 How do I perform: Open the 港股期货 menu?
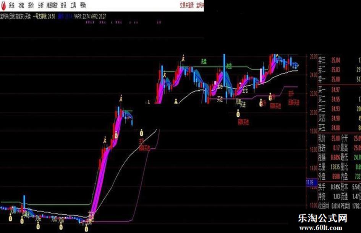coord(52,5)
